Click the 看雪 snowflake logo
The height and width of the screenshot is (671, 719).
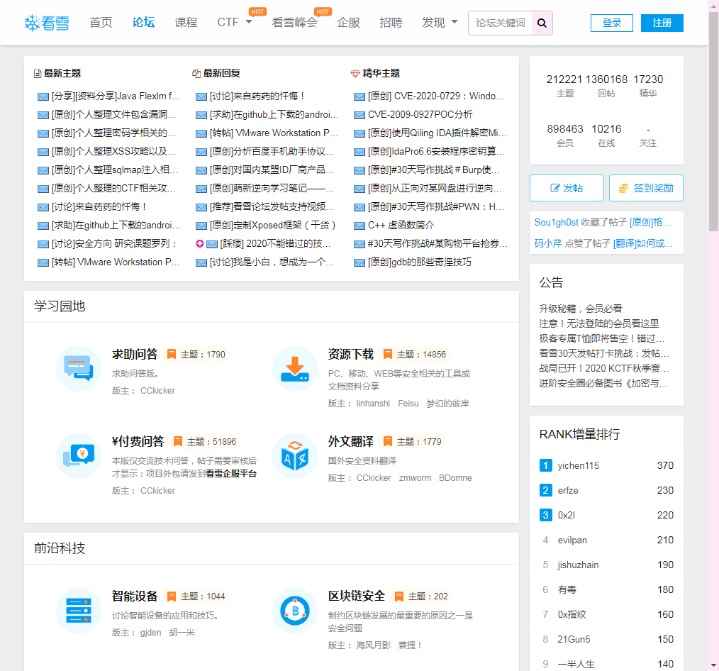click(46, 23)
